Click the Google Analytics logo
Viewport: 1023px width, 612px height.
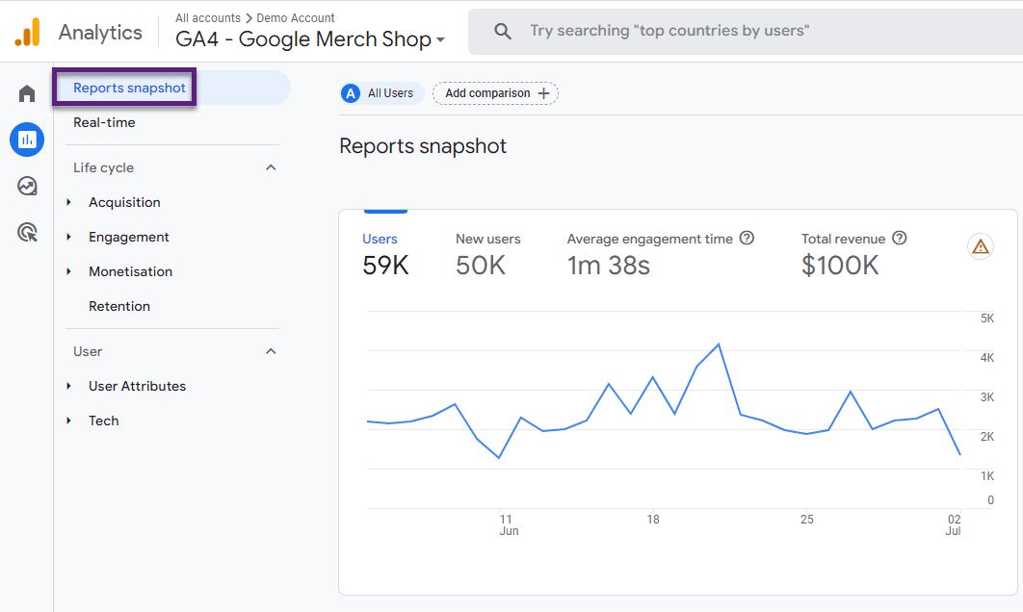pos(27,31)
